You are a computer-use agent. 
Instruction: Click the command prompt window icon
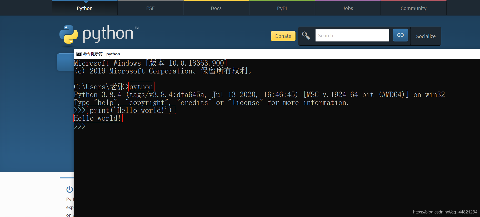point(79,54)
